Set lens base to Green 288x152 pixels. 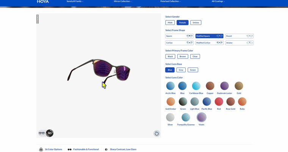pos(193,70)
